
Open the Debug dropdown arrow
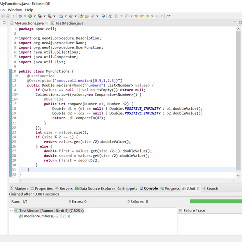(25, 16)
